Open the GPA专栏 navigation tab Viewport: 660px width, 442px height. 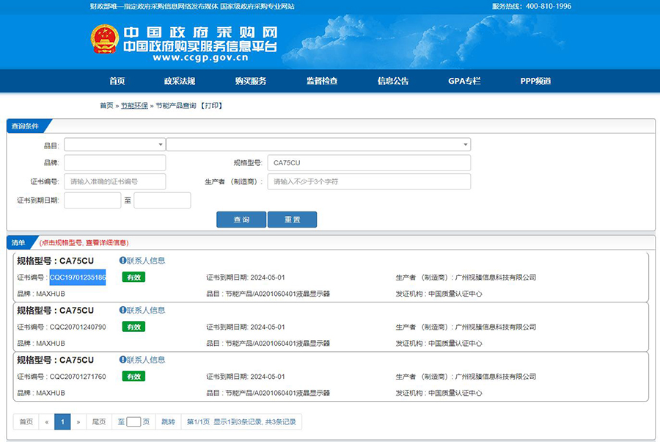click(x=464, y=81)
